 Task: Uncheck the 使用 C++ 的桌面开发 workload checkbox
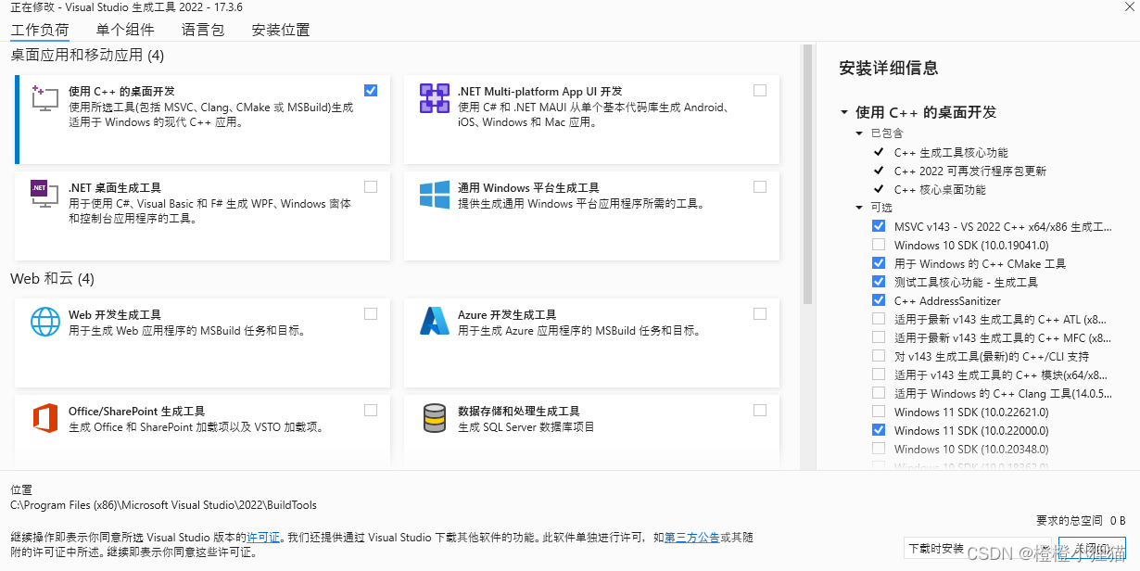coord(371,91)
